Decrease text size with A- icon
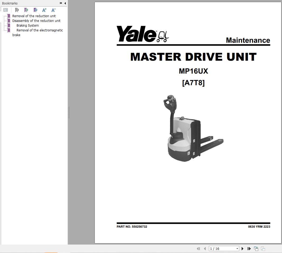This screenshot has width=282, height=253. pos(53,10)
